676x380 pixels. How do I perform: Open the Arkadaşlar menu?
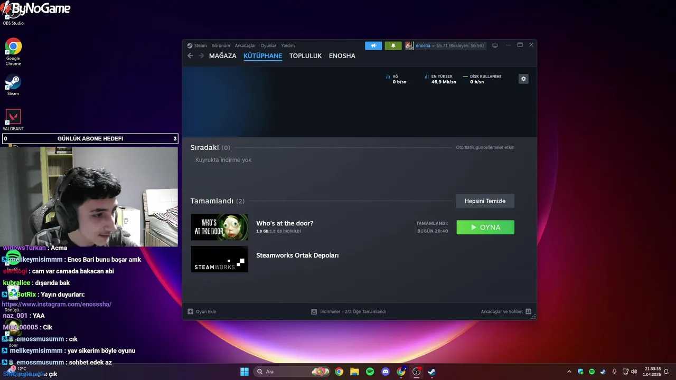pyautogui.click(x=245, y=45)
